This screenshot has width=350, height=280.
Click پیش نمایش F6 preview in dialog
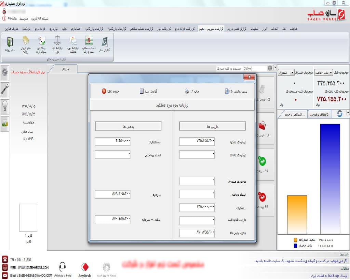pos(236,91)
